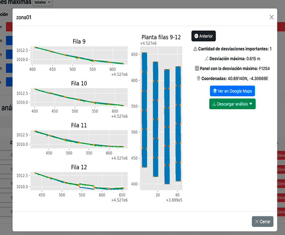285x235 pixels.
Task: Click the Fila 9 elevation chart
Action: click(x=78, y=55)
